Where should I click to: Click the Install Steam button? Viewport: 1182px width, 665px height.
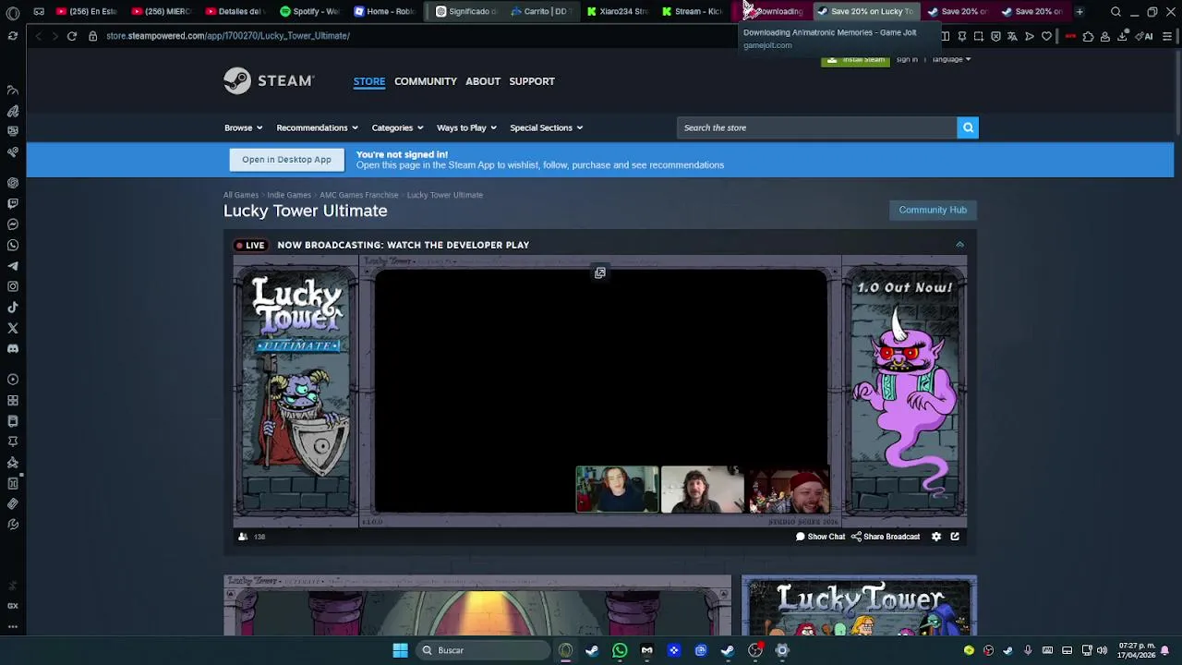855,59
